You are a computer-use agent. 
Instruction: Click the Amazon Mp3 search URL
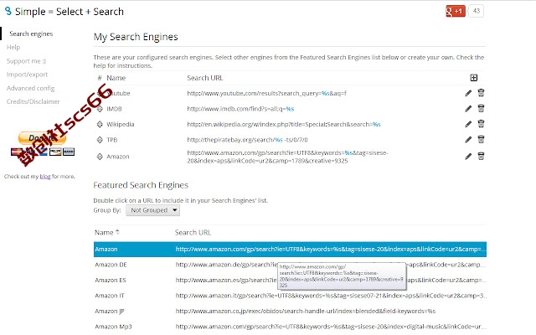click(x=331, y=327)
